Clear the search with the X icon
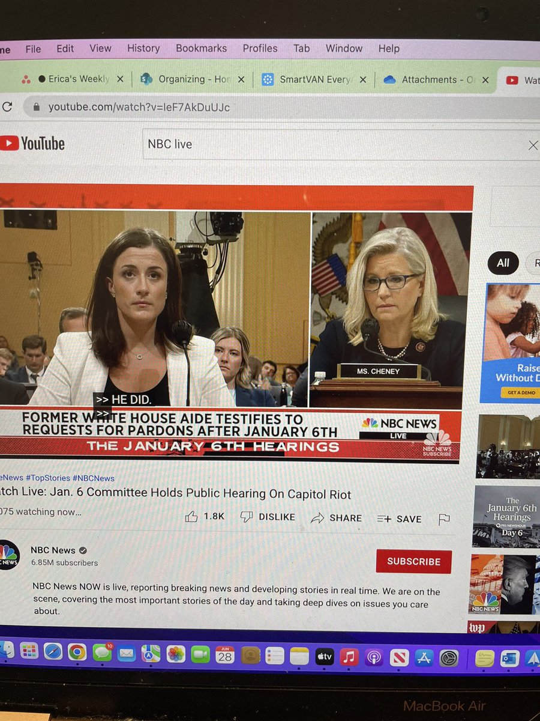This screenshot has height=721, width=540. [533, 144]
